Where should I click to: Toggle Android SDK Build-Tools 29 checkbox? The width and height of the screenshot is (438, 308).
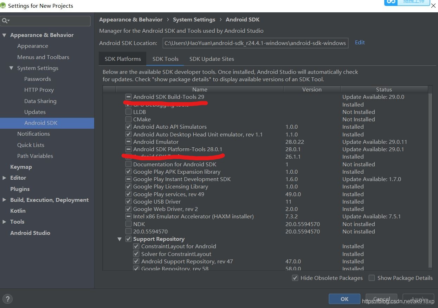129,97
